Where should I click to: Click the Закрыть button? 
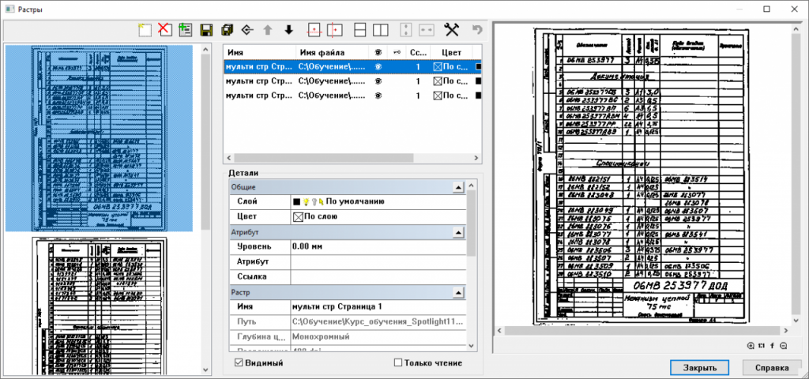click(700, 368)
